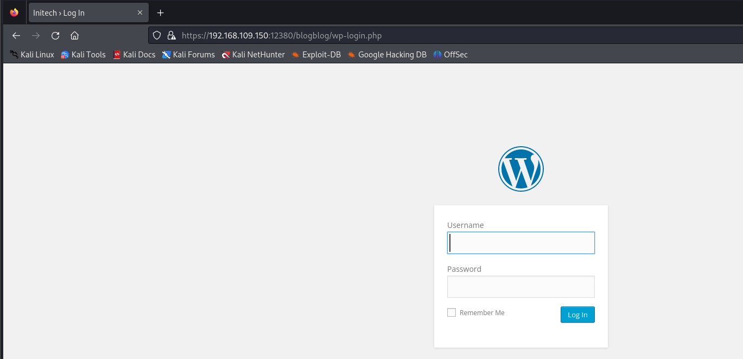Focus the URL address bar text
This screenshot has height=359, width=743.
282,36
